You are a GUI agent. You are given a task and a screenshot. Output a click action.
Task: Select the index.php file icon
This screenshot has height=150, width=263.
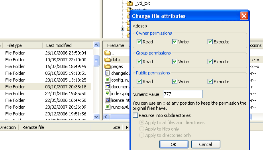click(x=107, y=93)
